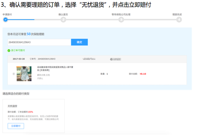Click the blurred seller name in order header
Image resolution: width=198 pixels, height=136 pixels.
point(89,59)
